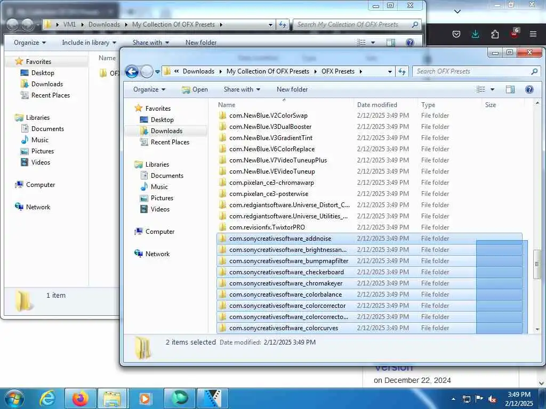Click Open button in OFX Presets toolbar

tap(195, 89)
